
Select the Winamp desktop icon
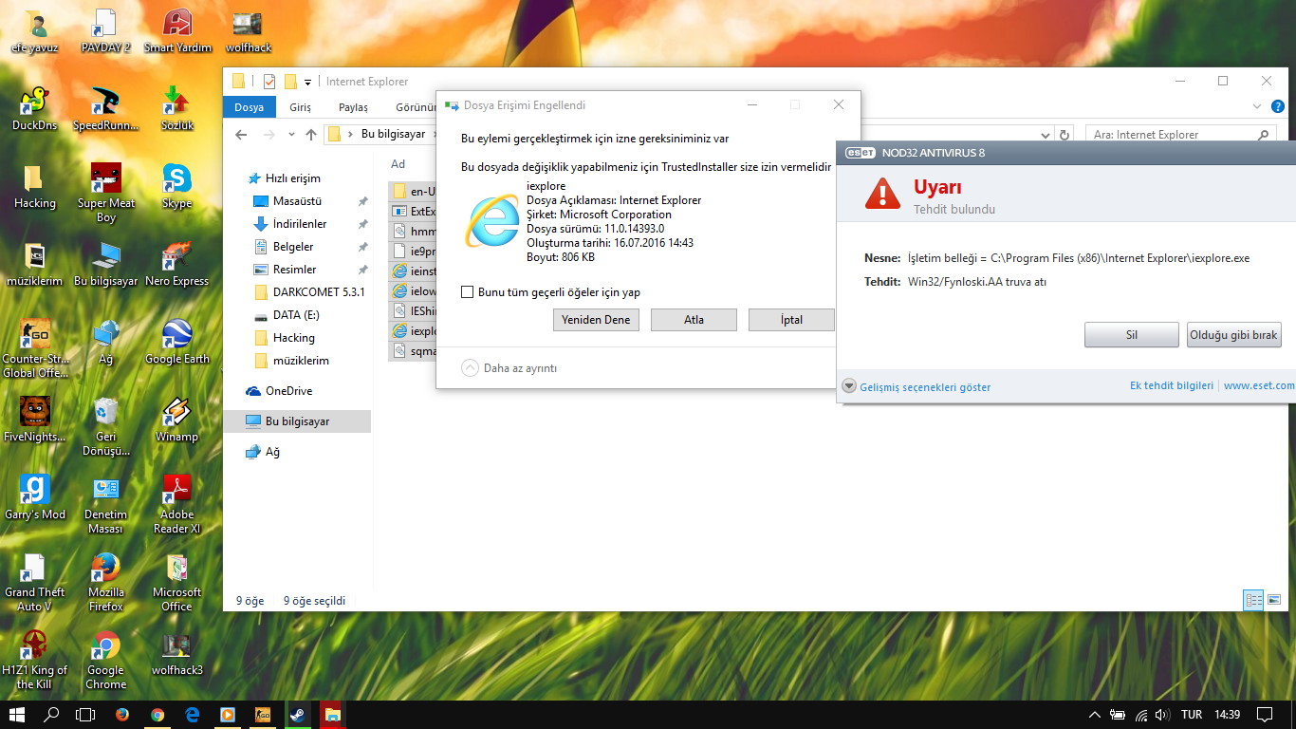point(177,419)
